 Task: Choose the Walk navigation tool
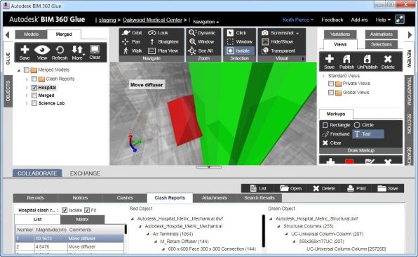click(132, 51)
